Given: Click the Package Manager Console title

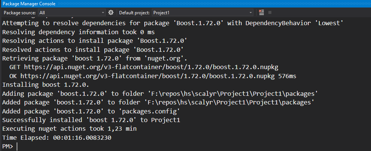Looking at the screenshot, I should (x=29, y=3).
